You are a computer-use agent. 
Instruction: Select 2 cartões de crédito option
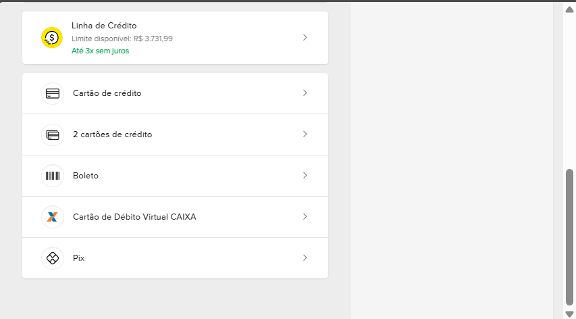[112, 134]
